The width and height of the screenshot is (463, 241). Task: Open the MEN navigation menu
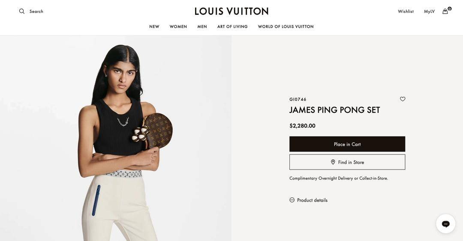(202, 27)
